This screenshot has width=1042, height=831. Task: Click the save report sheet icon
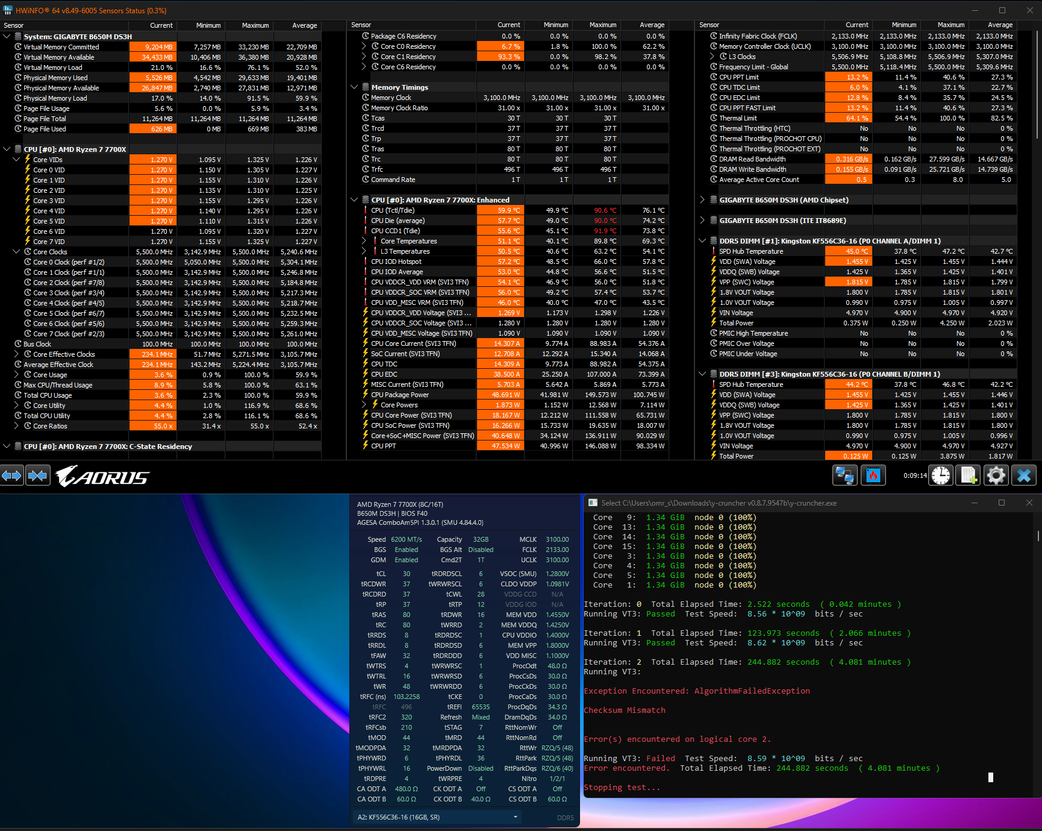coord(969,476)
